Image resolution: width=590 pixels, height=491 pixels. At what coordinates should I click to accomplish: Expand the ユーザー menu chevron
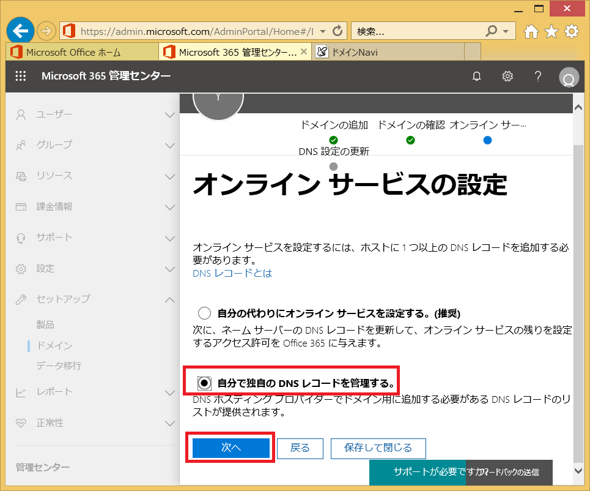pyautogui.click(x=170, y=115)
